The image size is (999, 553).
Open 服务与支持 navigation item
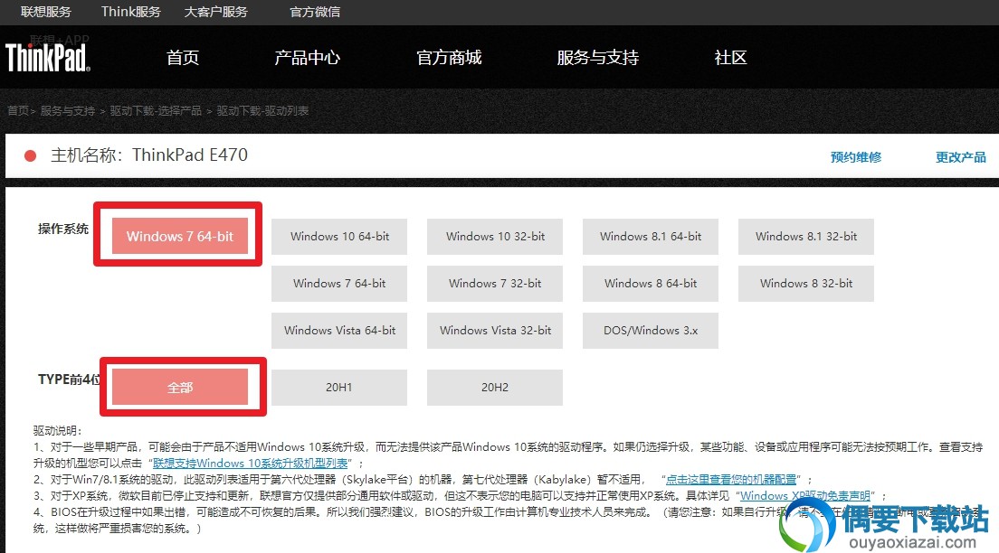[x=597, y=58]
